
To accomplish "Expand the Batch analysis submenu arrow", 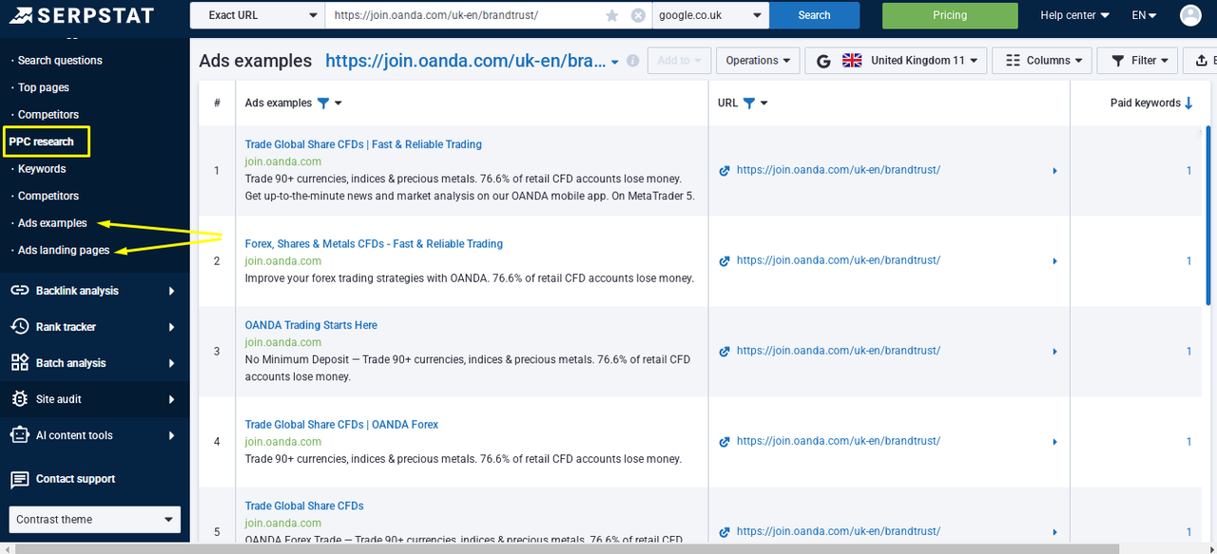I will pos(172,363).
